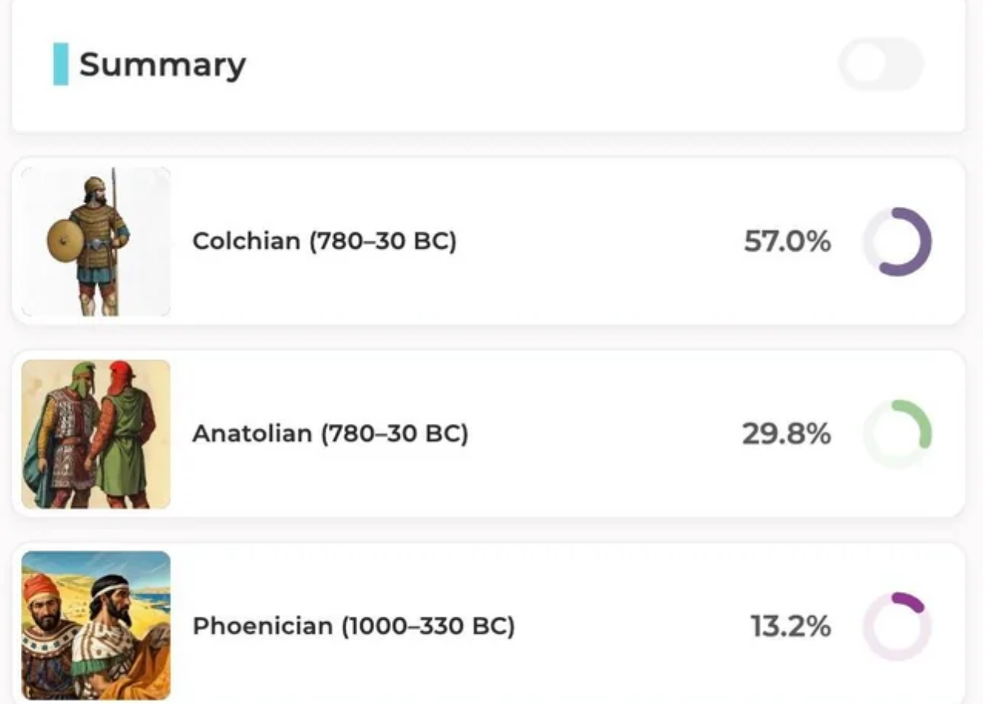Viewport: 983px width, 704px height.
Task: Click the cyan bar beside Summary
Action: pos(60,64)
